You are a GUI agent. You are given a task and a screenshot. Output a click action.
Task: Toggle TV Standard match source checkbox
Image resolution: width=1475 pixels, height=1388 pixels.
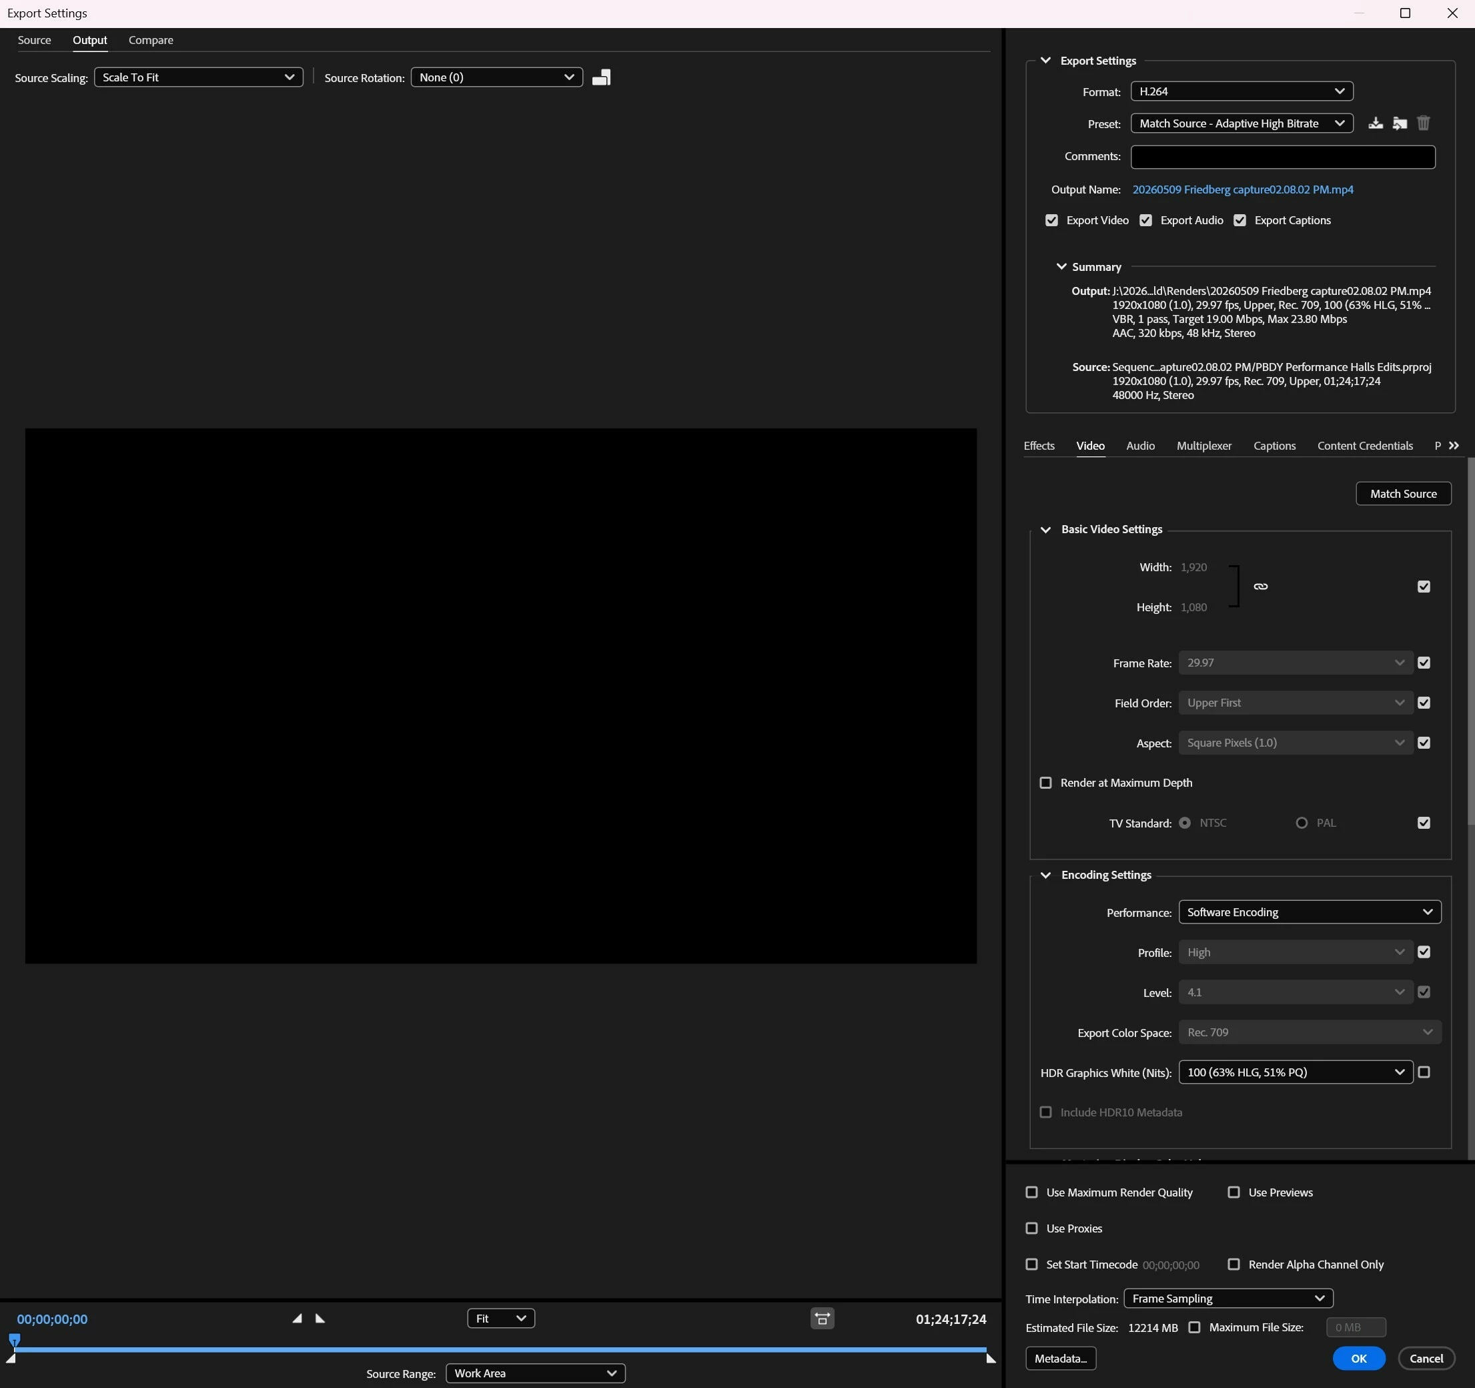point(1424,822)
